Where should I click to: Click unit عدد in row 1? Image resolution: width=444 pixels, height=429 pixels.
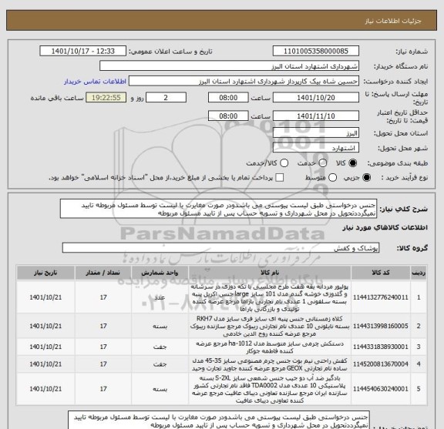(x=160, y=297)
